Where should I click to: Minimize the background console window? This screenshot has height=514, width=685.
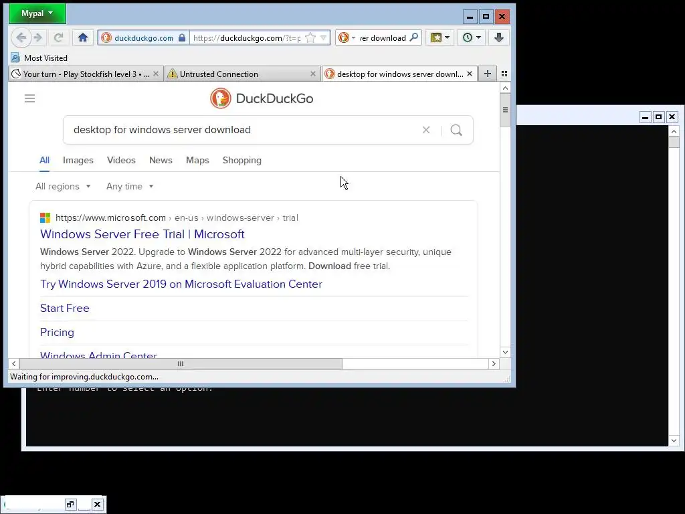pos(646,116)
